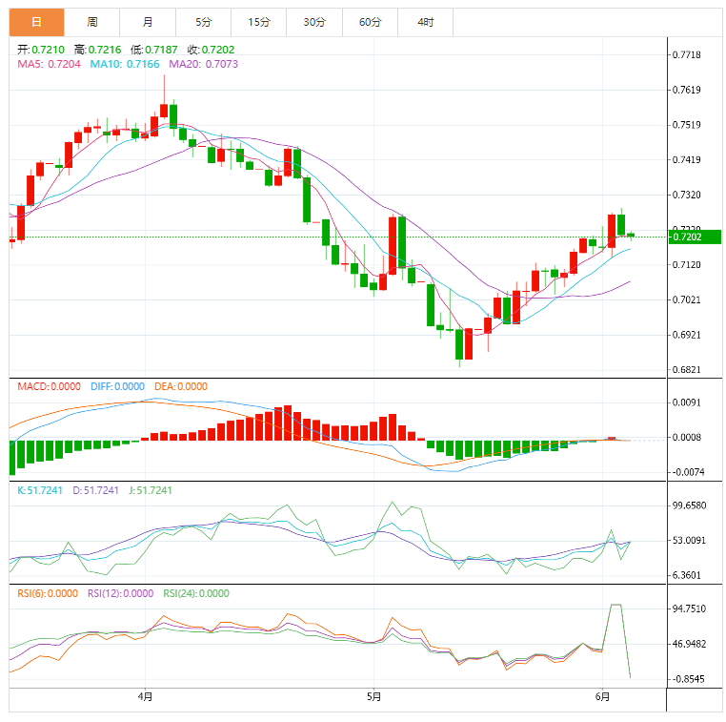Click the 4月 date axis marker
Screen dimensions: 726x722
pos(145,696)
